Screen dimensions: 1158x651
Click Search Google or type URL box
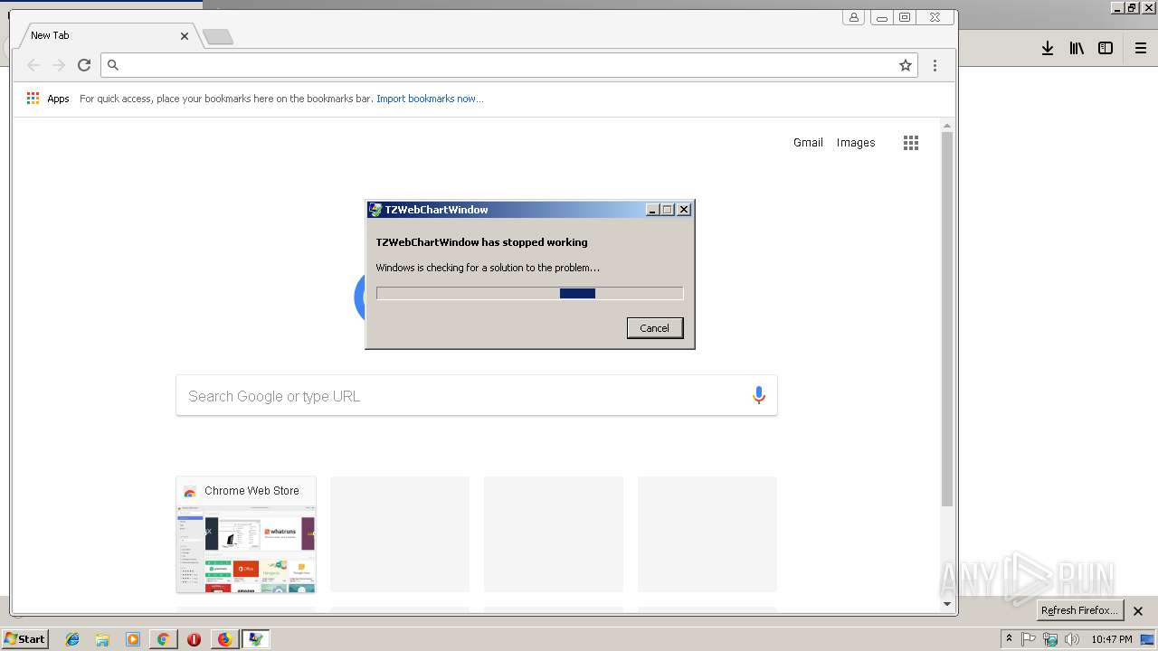pos(477,395)
